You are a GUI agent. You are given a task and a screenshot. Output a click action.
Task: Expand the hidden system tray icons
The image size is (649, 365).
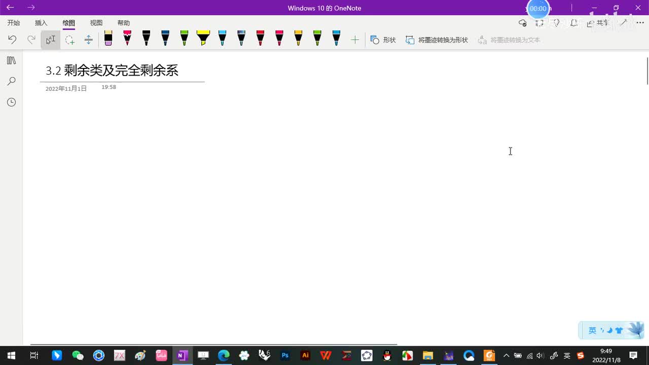(506, 355)
